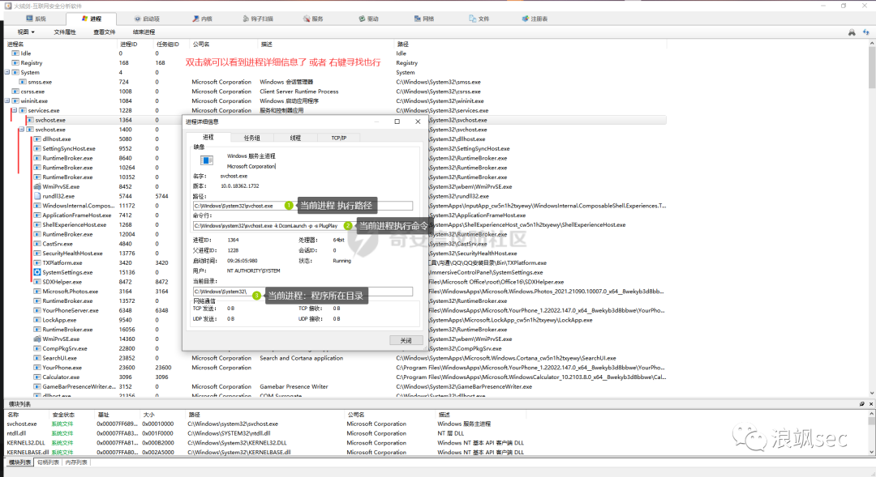Image resolution: width=876 pixels, height=477 pixels.
Task: Click the process list scroll-down arrow
Action: (871, 394)
